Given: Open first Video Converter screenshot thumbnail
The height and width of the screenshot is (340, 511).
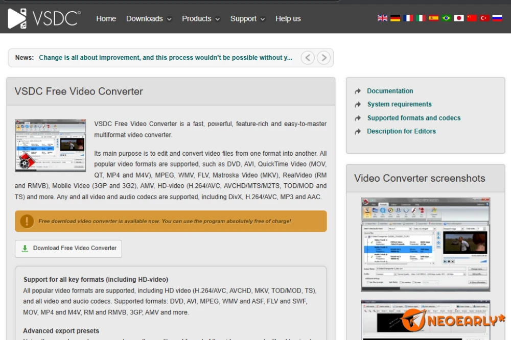Looking at the screenshot, I should (x=425, y=245).
